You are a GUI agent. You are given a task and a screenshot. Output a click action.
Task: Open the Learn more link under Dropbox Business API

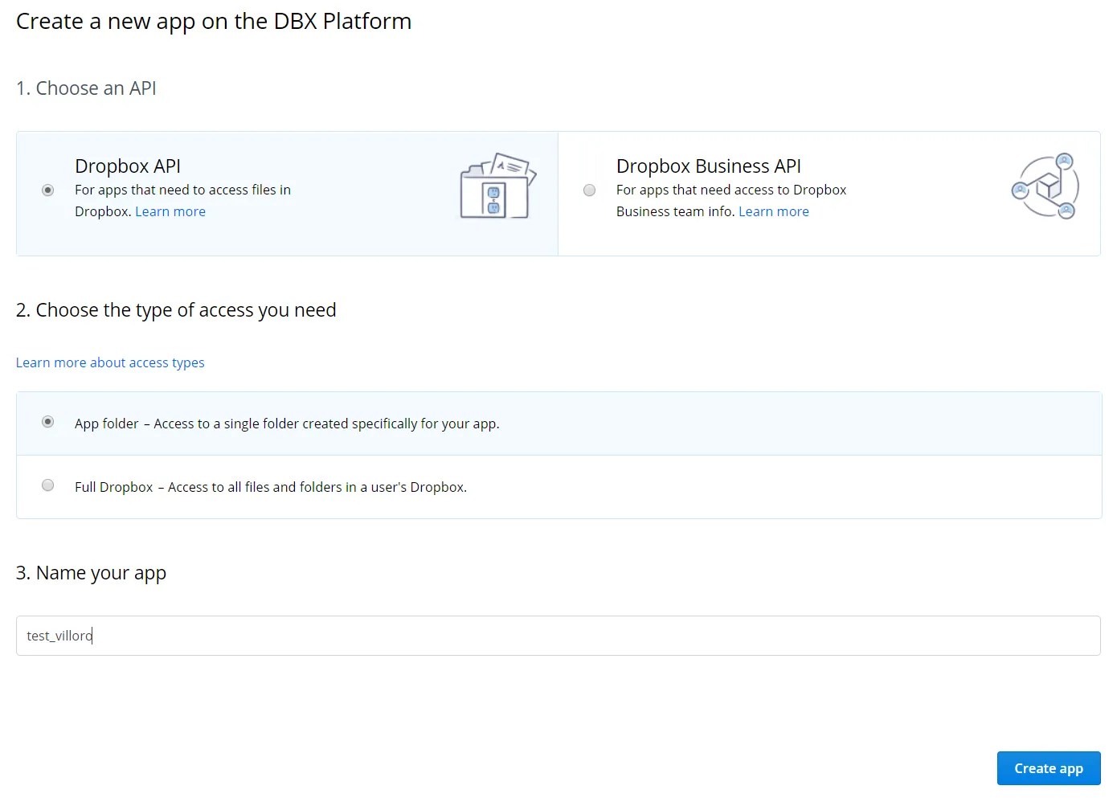click(773, 211)
